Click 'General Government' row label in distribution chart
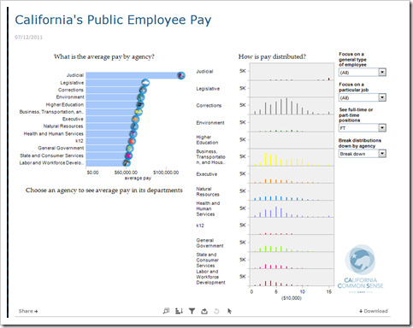 [209, 243]
